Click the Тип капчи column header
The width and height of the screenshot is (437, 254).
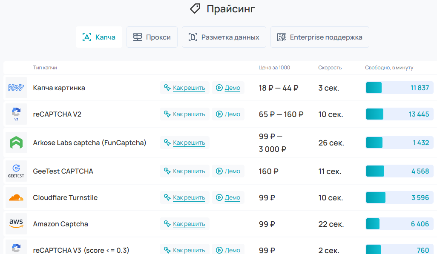click(x=45, y=67)
